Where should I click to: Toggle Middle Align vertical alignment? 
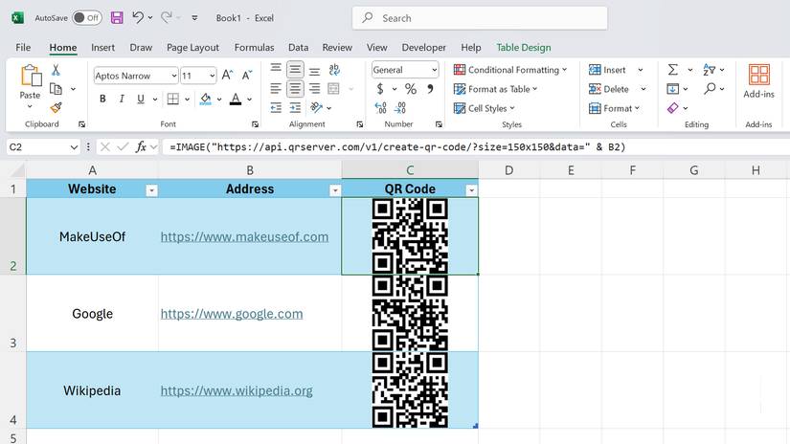point(295,70)
